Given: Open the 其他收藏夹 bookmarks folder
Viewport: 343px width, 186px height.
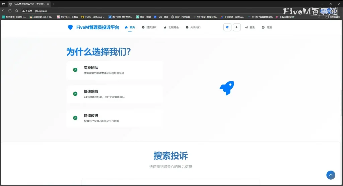Looking at the screenshot, I should 333,17.
